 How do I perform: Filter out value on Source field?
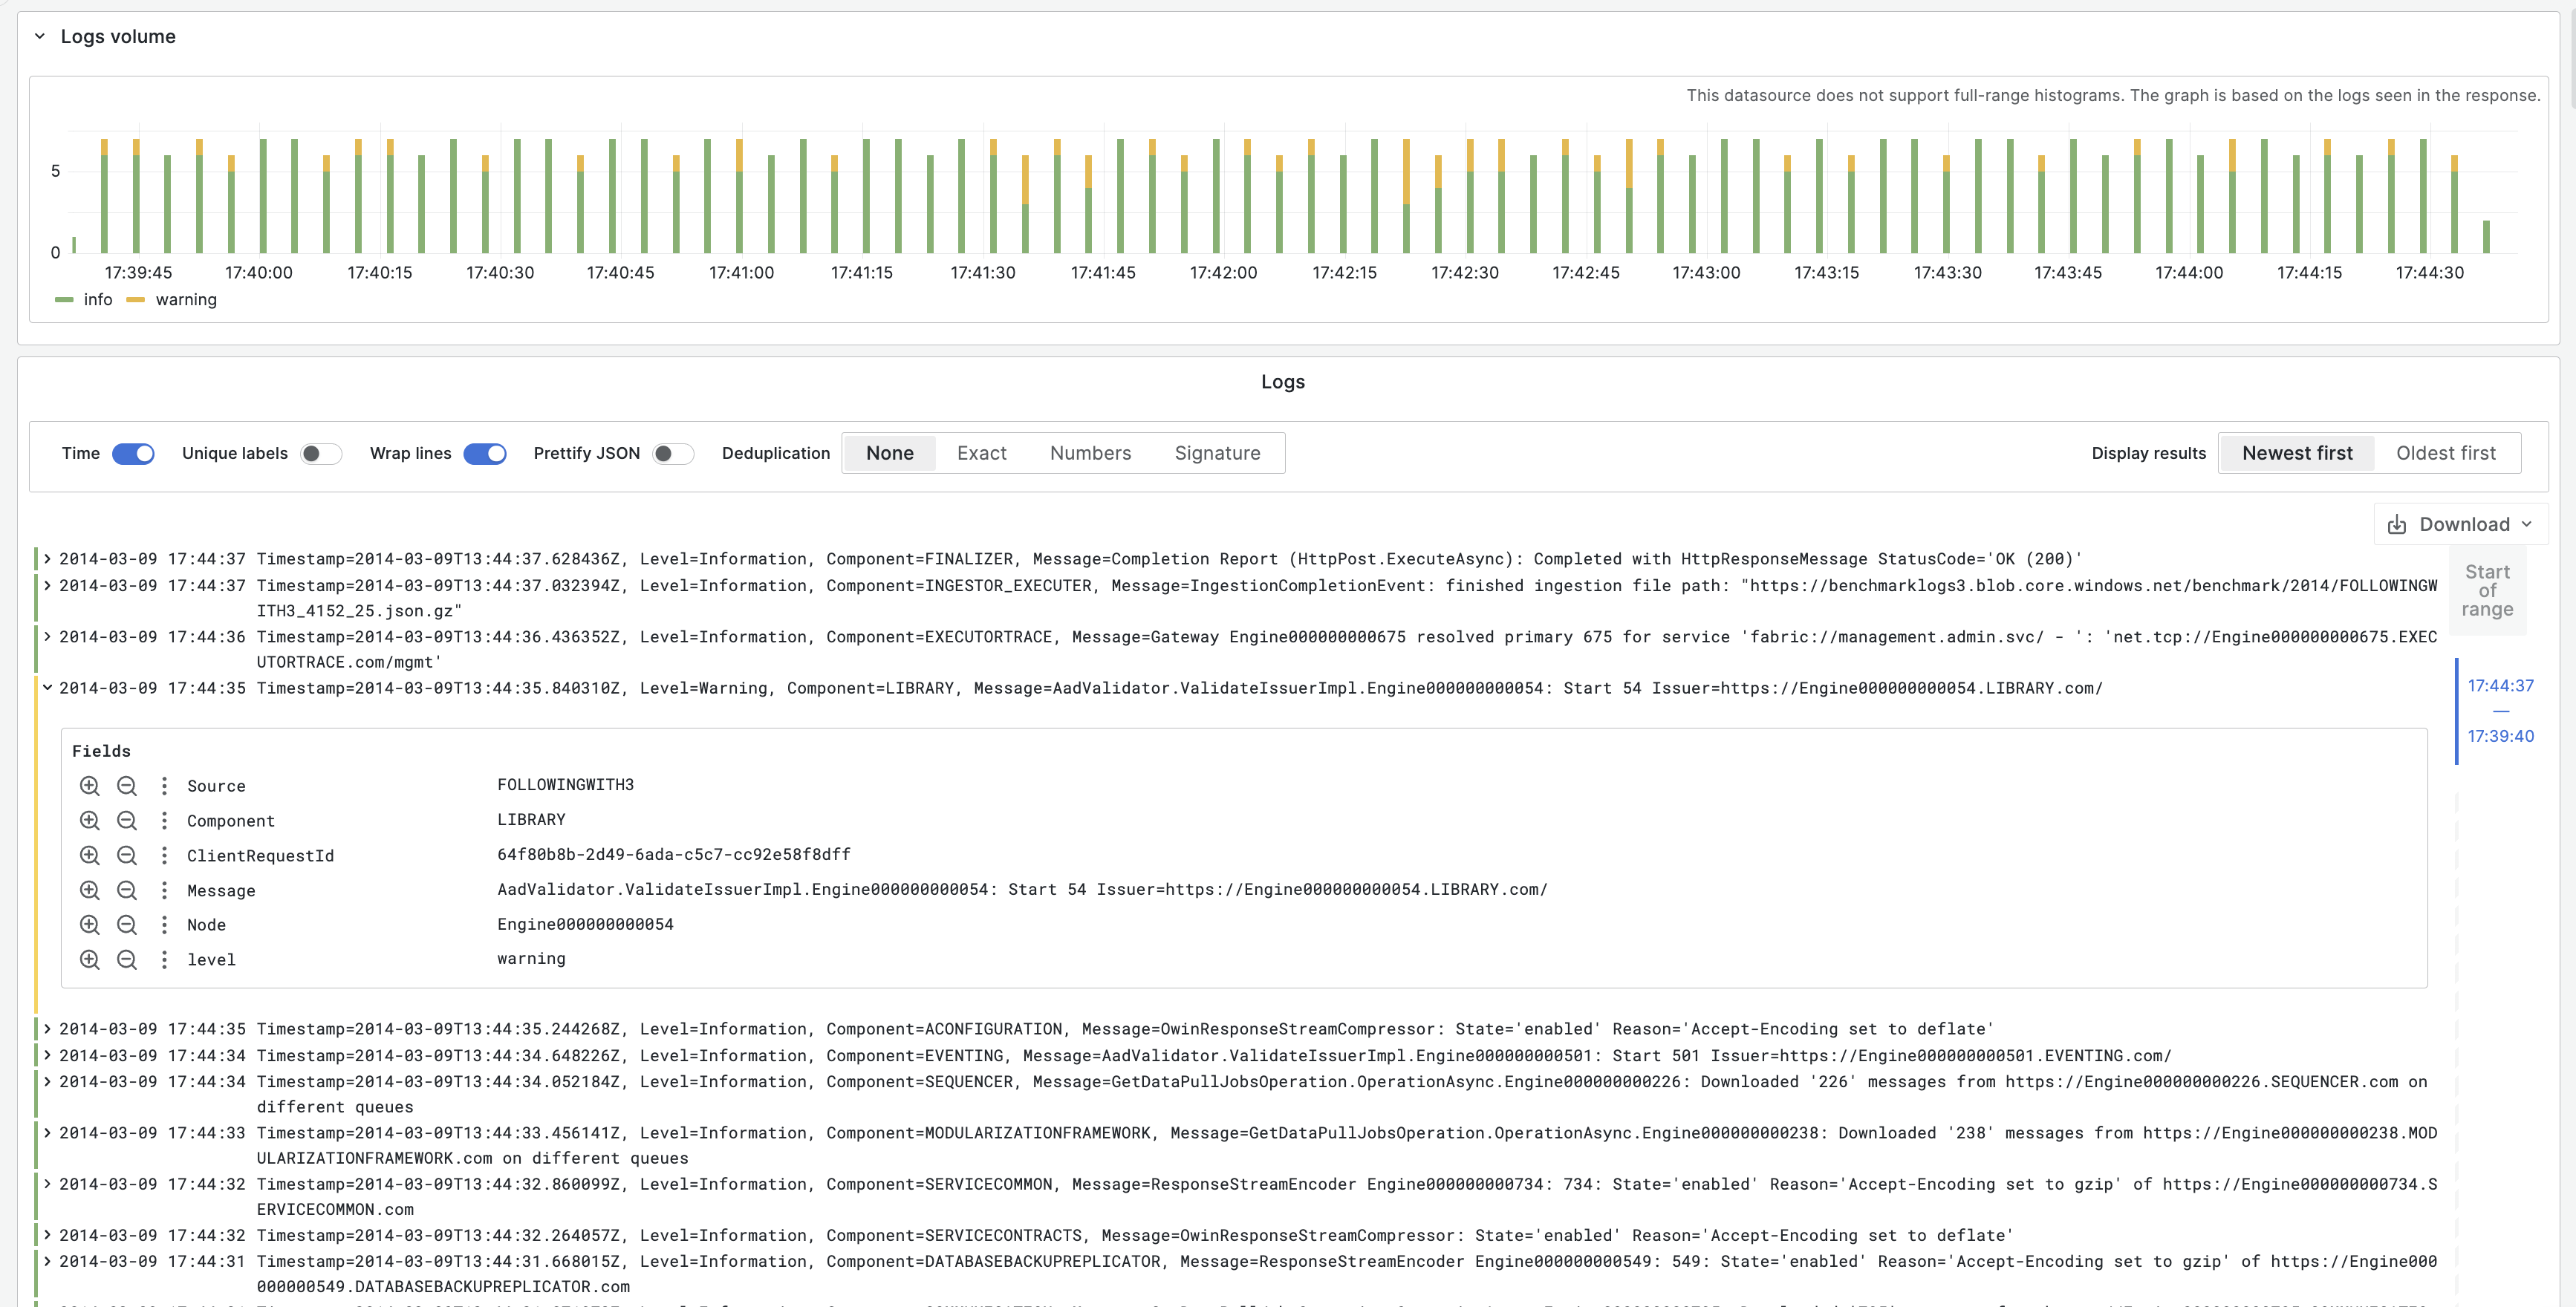tap(127, 786)
